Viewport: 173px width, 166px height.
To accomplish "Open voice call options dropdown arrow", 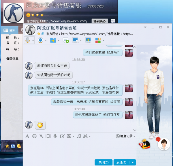I will (33, 40).
